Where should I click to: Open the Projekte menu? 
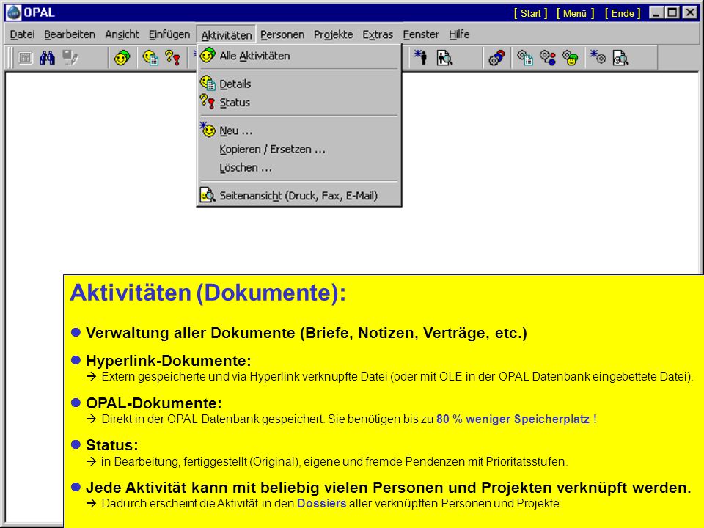pyautogui.click(x=333, y=34)
